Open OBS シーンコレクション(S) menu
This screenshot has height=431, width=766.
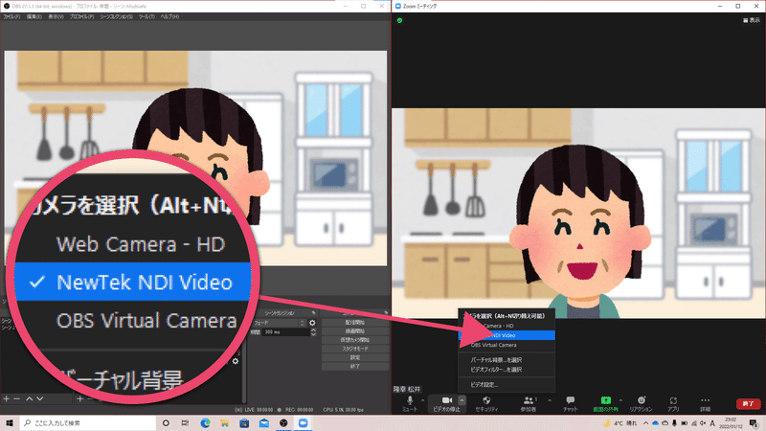click(x=116, y=16)
